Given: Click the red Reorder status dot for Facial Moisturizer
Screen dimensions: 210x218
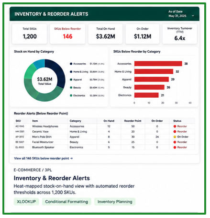Looking at the screenshot, I should (175, 142).
